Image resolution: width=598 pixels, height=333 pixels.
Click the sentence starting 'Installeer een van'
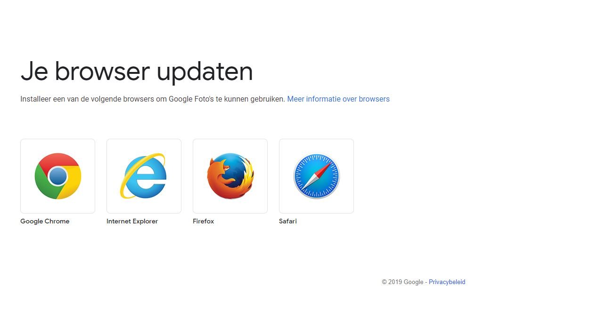coord(153,99)
